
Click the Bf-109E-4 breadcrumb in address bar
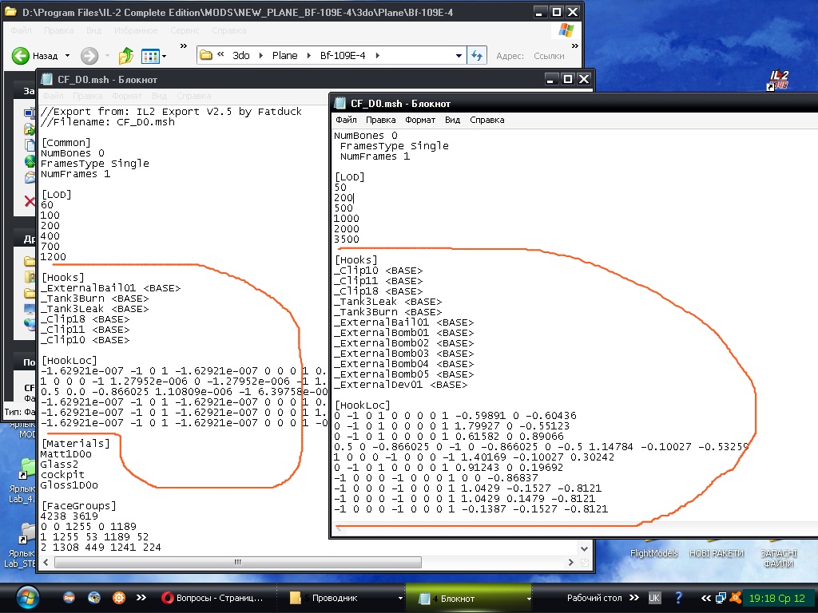pyautogui.click(x=343, y=56)
